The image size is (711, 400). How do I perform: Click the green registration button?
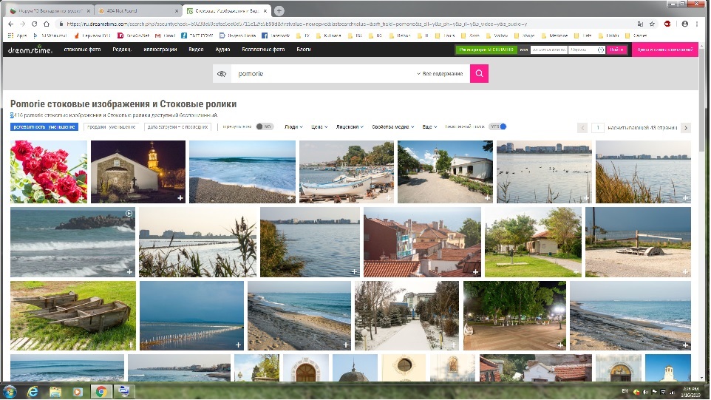pos(486,50)
